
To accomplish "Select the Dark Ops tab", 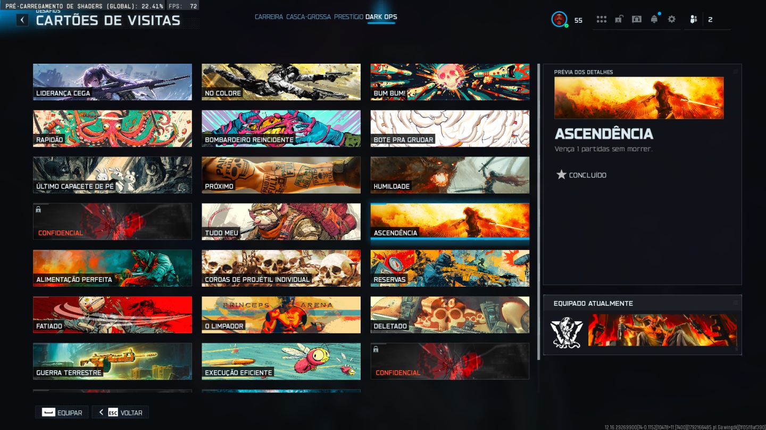I will (381, 17).
